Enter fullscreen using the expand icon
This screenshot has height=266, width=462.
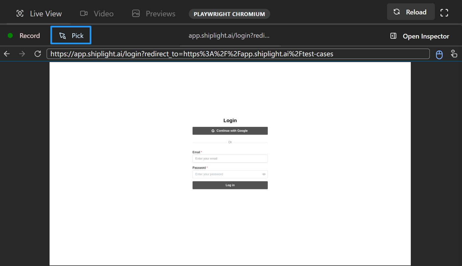[444, 12]
